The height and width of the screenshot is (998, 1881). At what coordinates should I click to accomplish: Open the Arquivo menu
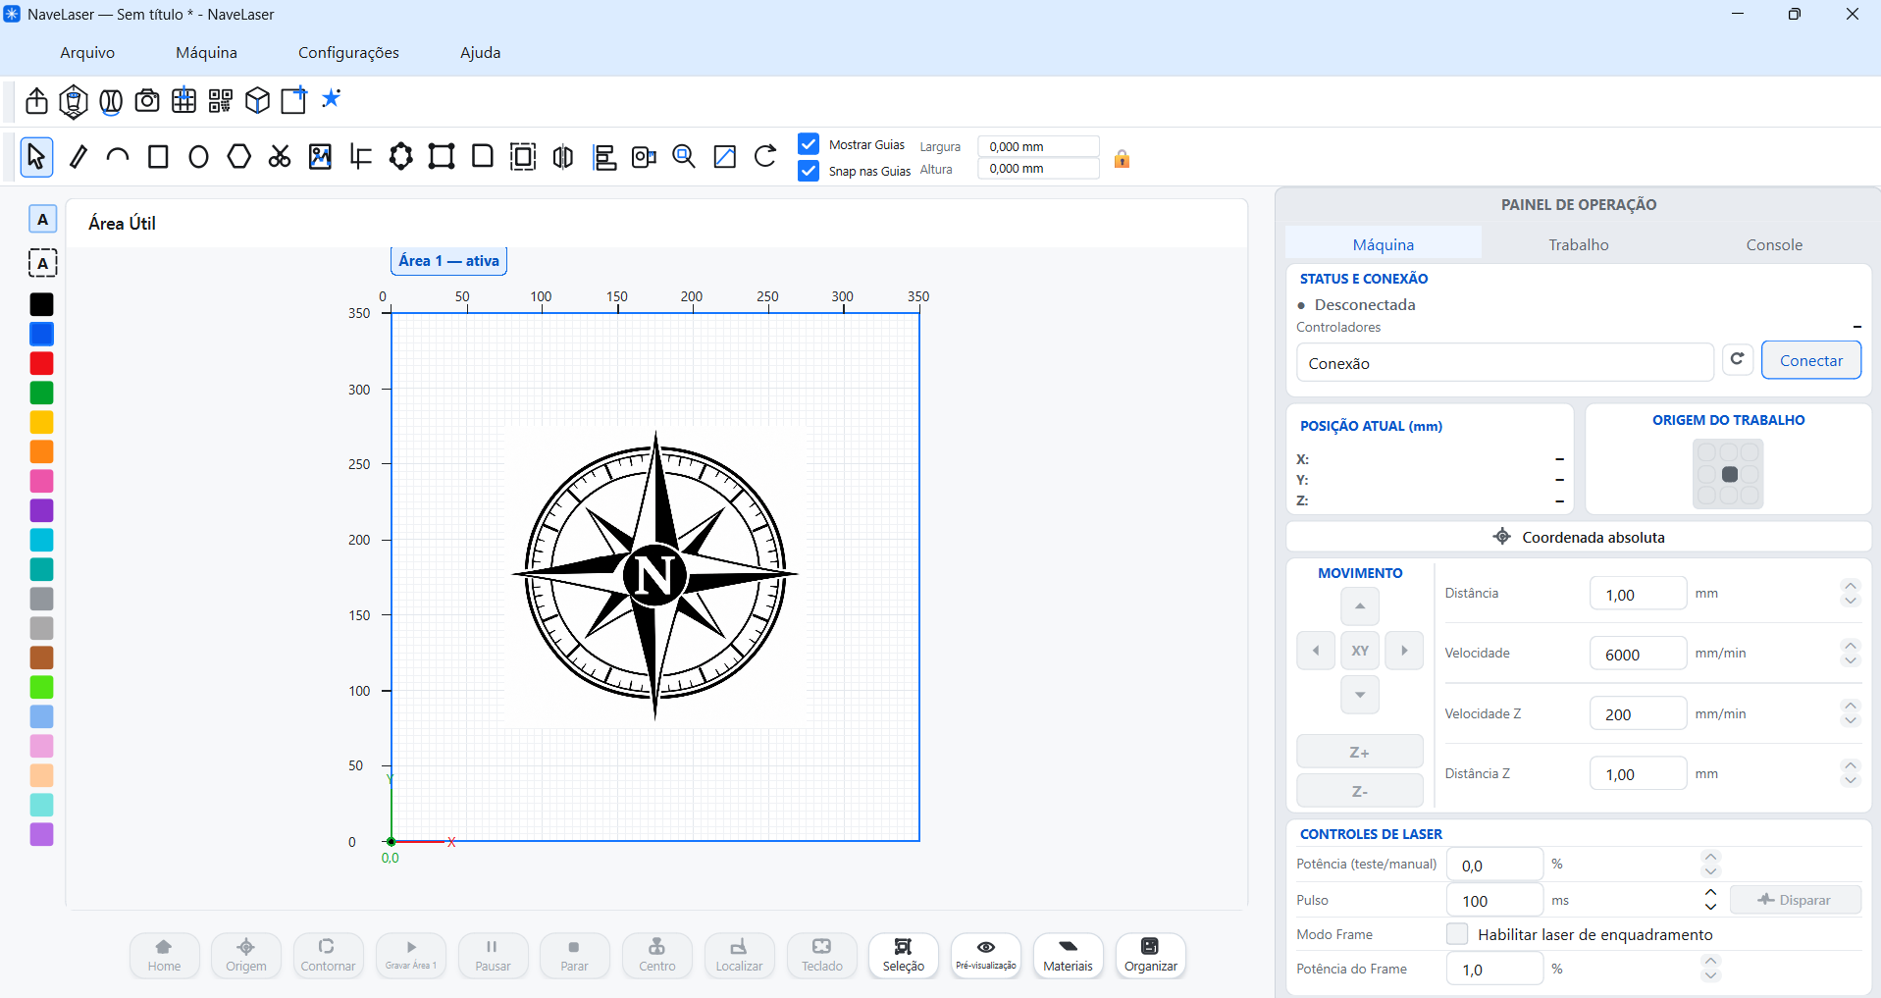coord(87,53)
